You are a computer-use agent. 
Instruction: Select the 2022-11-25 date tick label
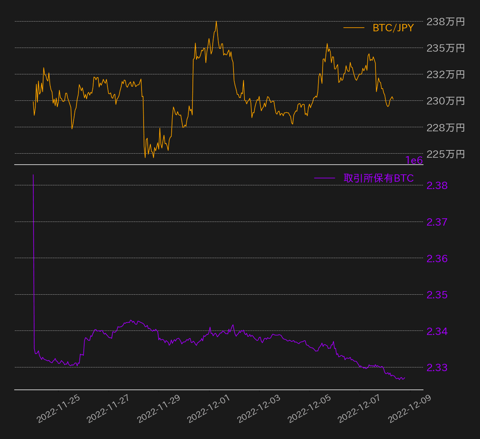pos(58,409)
